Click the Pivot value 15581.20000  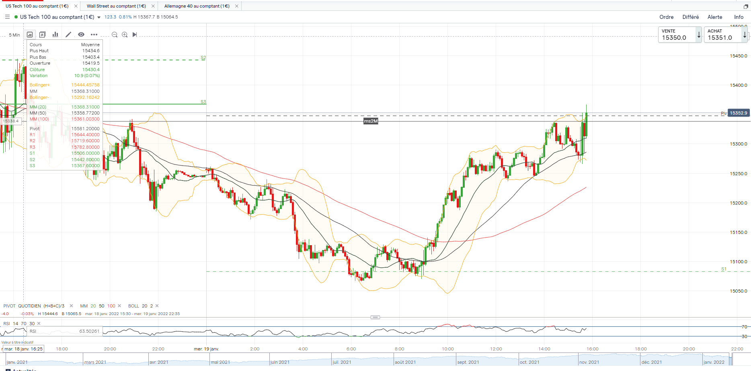[85, 129]
